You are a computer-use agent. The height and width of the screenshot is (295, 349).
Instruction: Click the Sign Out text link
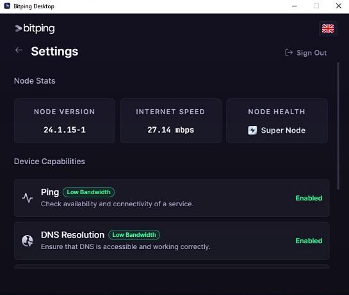point(311,53)
